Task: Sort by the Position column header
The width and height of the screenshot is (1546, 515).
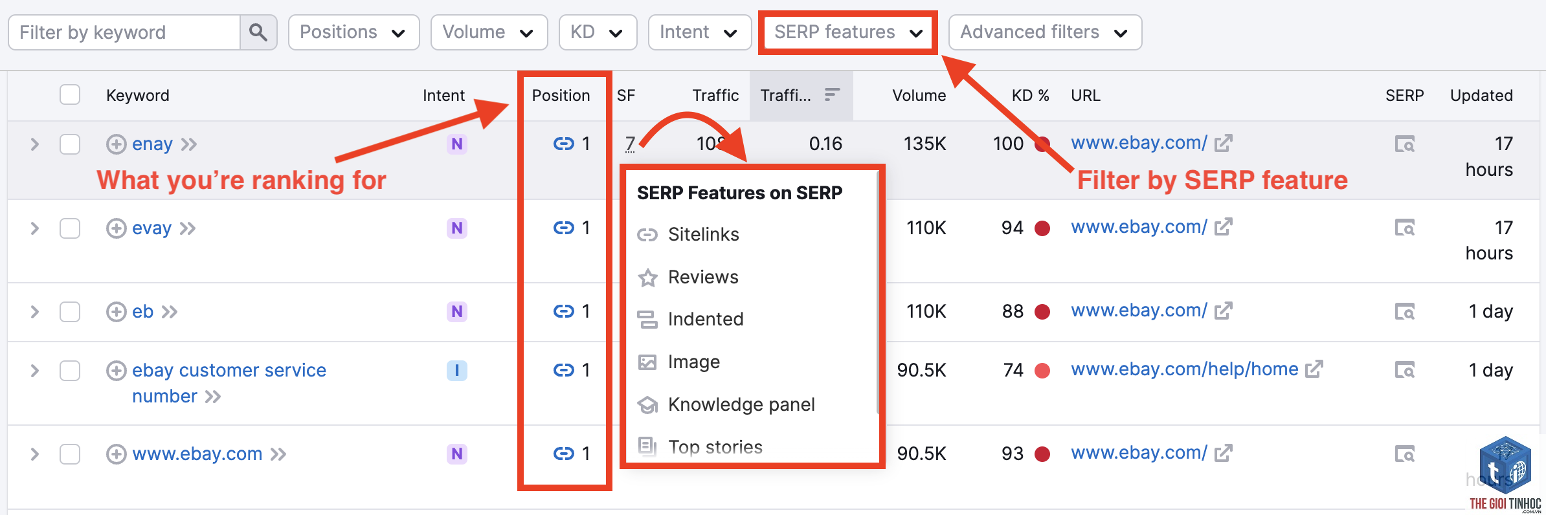Action: (561, 95)
